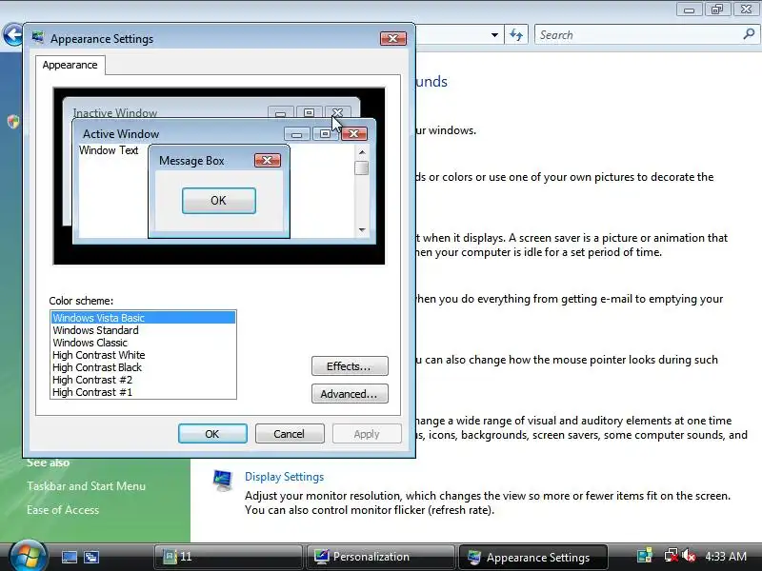This screenshot has width=762, height=571.
Task: Click the Back arrow in Personalization window
Action: click(13, 35)
